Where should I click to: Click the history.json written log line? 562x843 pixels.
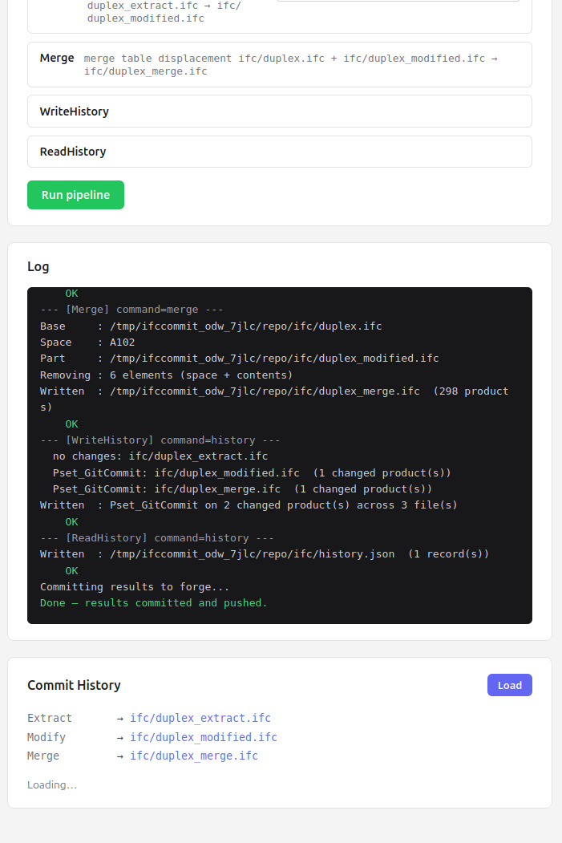[265, 554]
